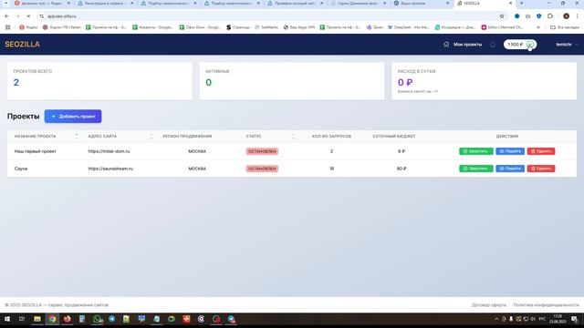Sort by Статус column arrows

tap(294, 136)
